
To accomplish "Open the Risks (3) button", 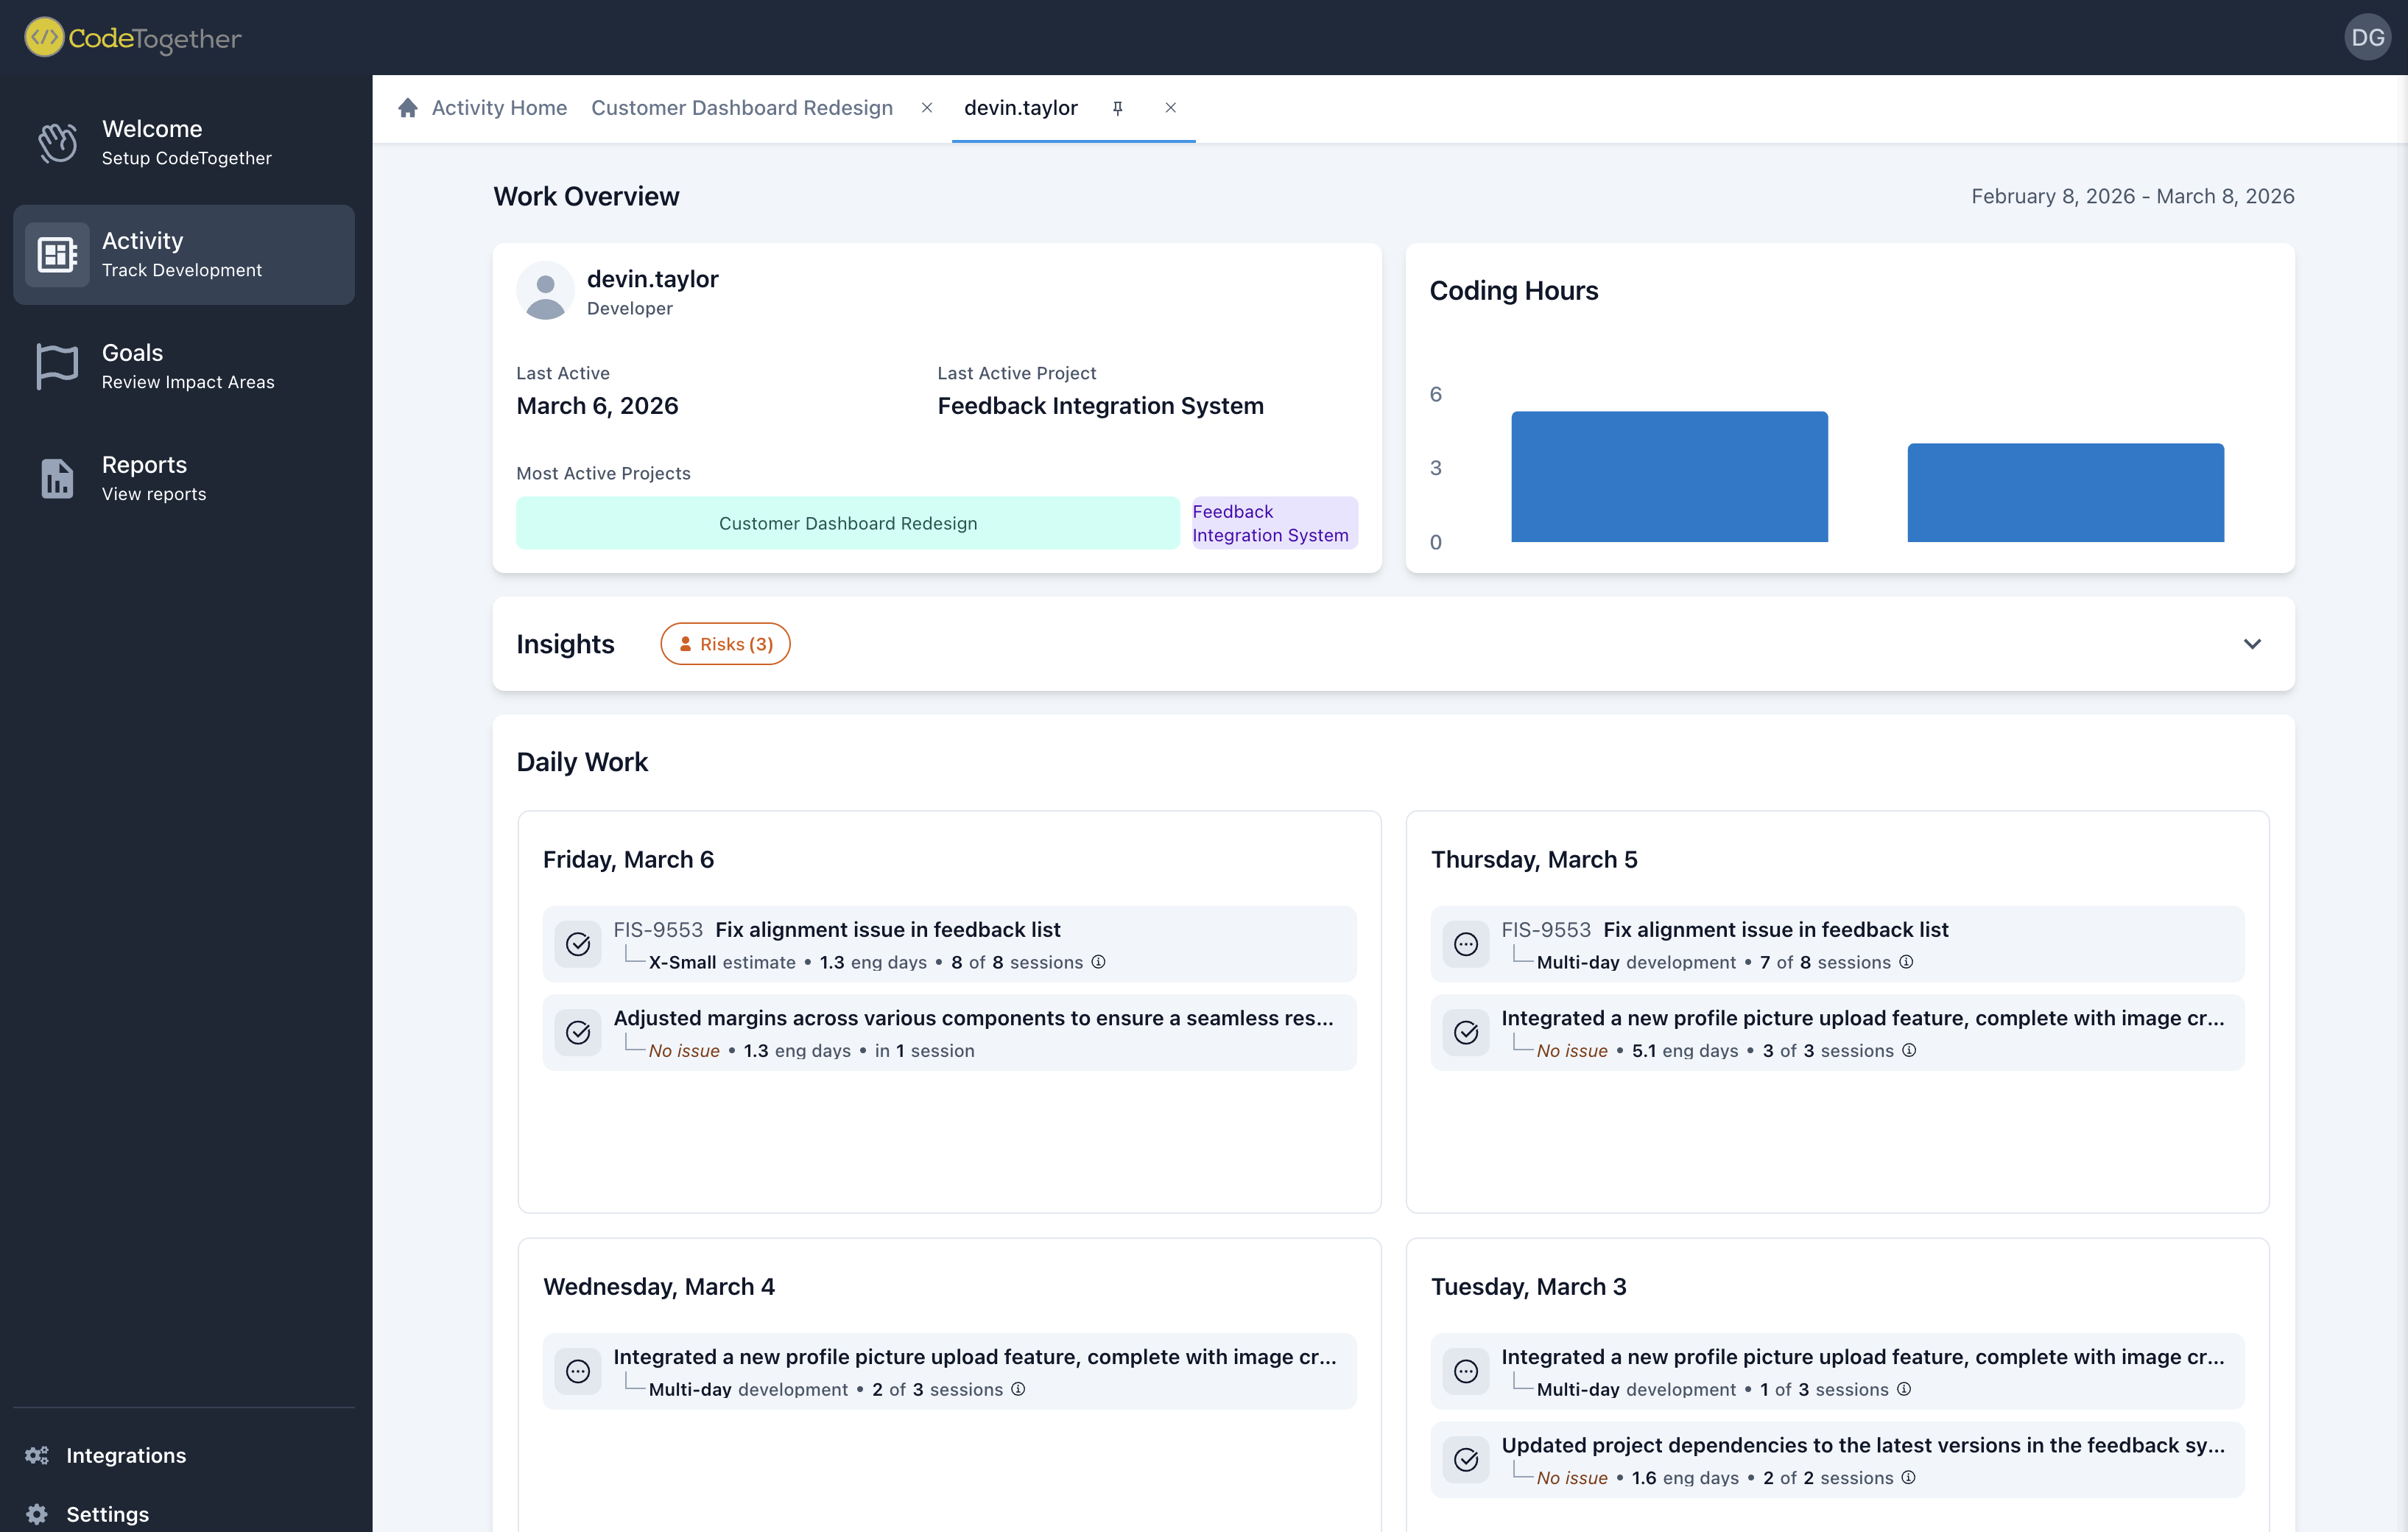I will click(x=725, y=643).
